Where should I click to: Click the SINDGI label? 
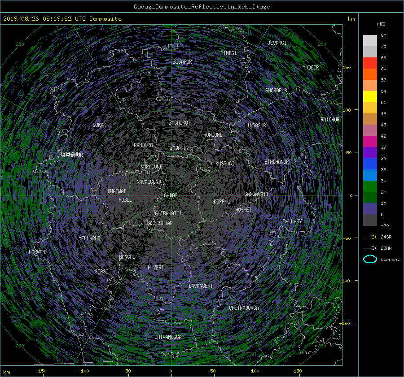pyautogui.click(x=228, y=53)
